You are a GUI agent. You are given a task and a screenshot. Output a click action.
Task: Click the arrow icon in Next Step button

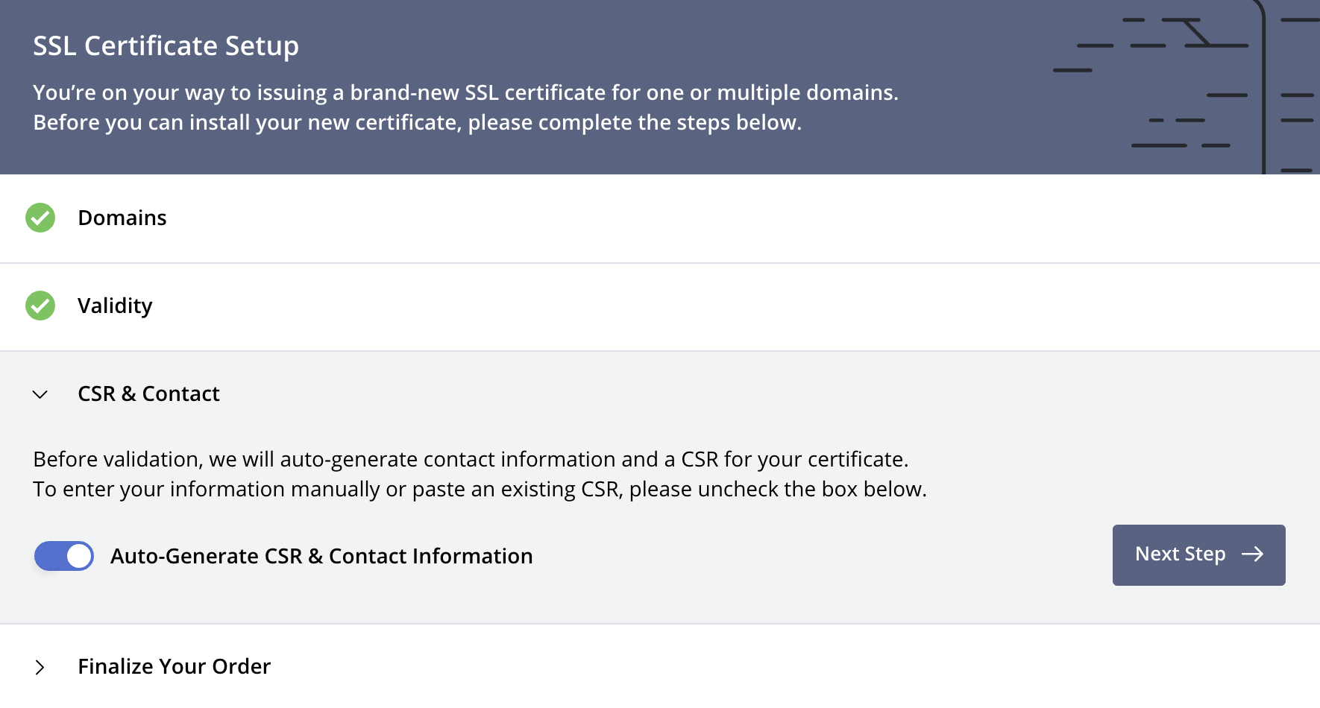pyautogui.click(x=1252, y=554)
